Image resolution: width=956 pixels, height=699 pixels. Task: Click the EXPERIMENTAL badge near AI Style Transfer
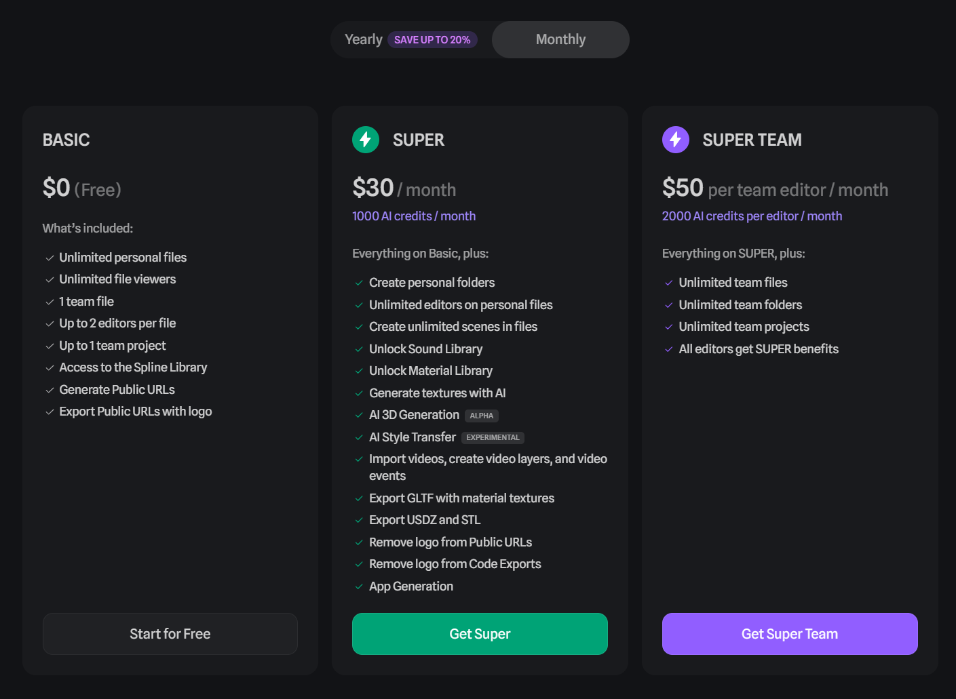(x=493, y=438)
